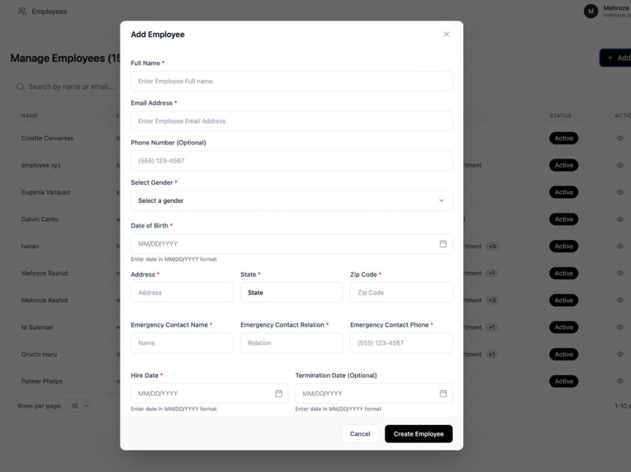The height and width of the screenshot is (472, 631).
Task: Click the Create Employee button
Action: click(x=418, y=434)
